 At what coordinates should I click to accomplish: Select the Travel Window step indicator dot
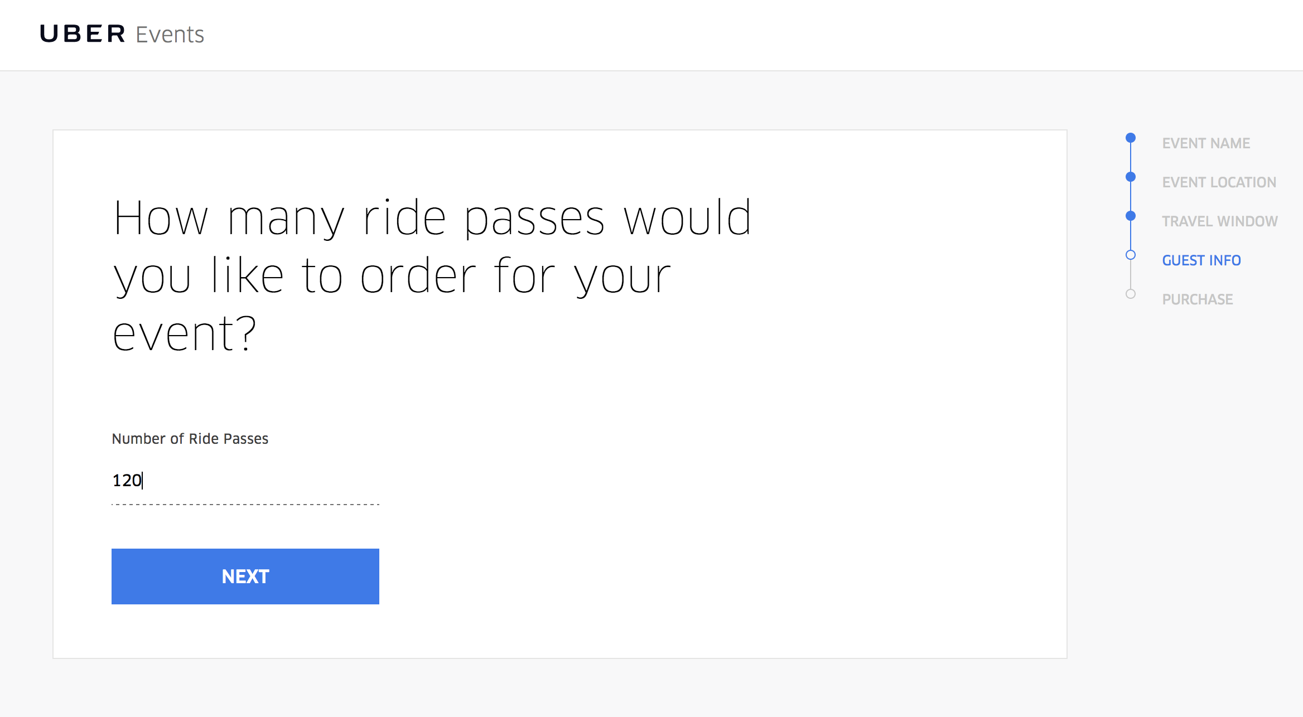click(1130, 215)
